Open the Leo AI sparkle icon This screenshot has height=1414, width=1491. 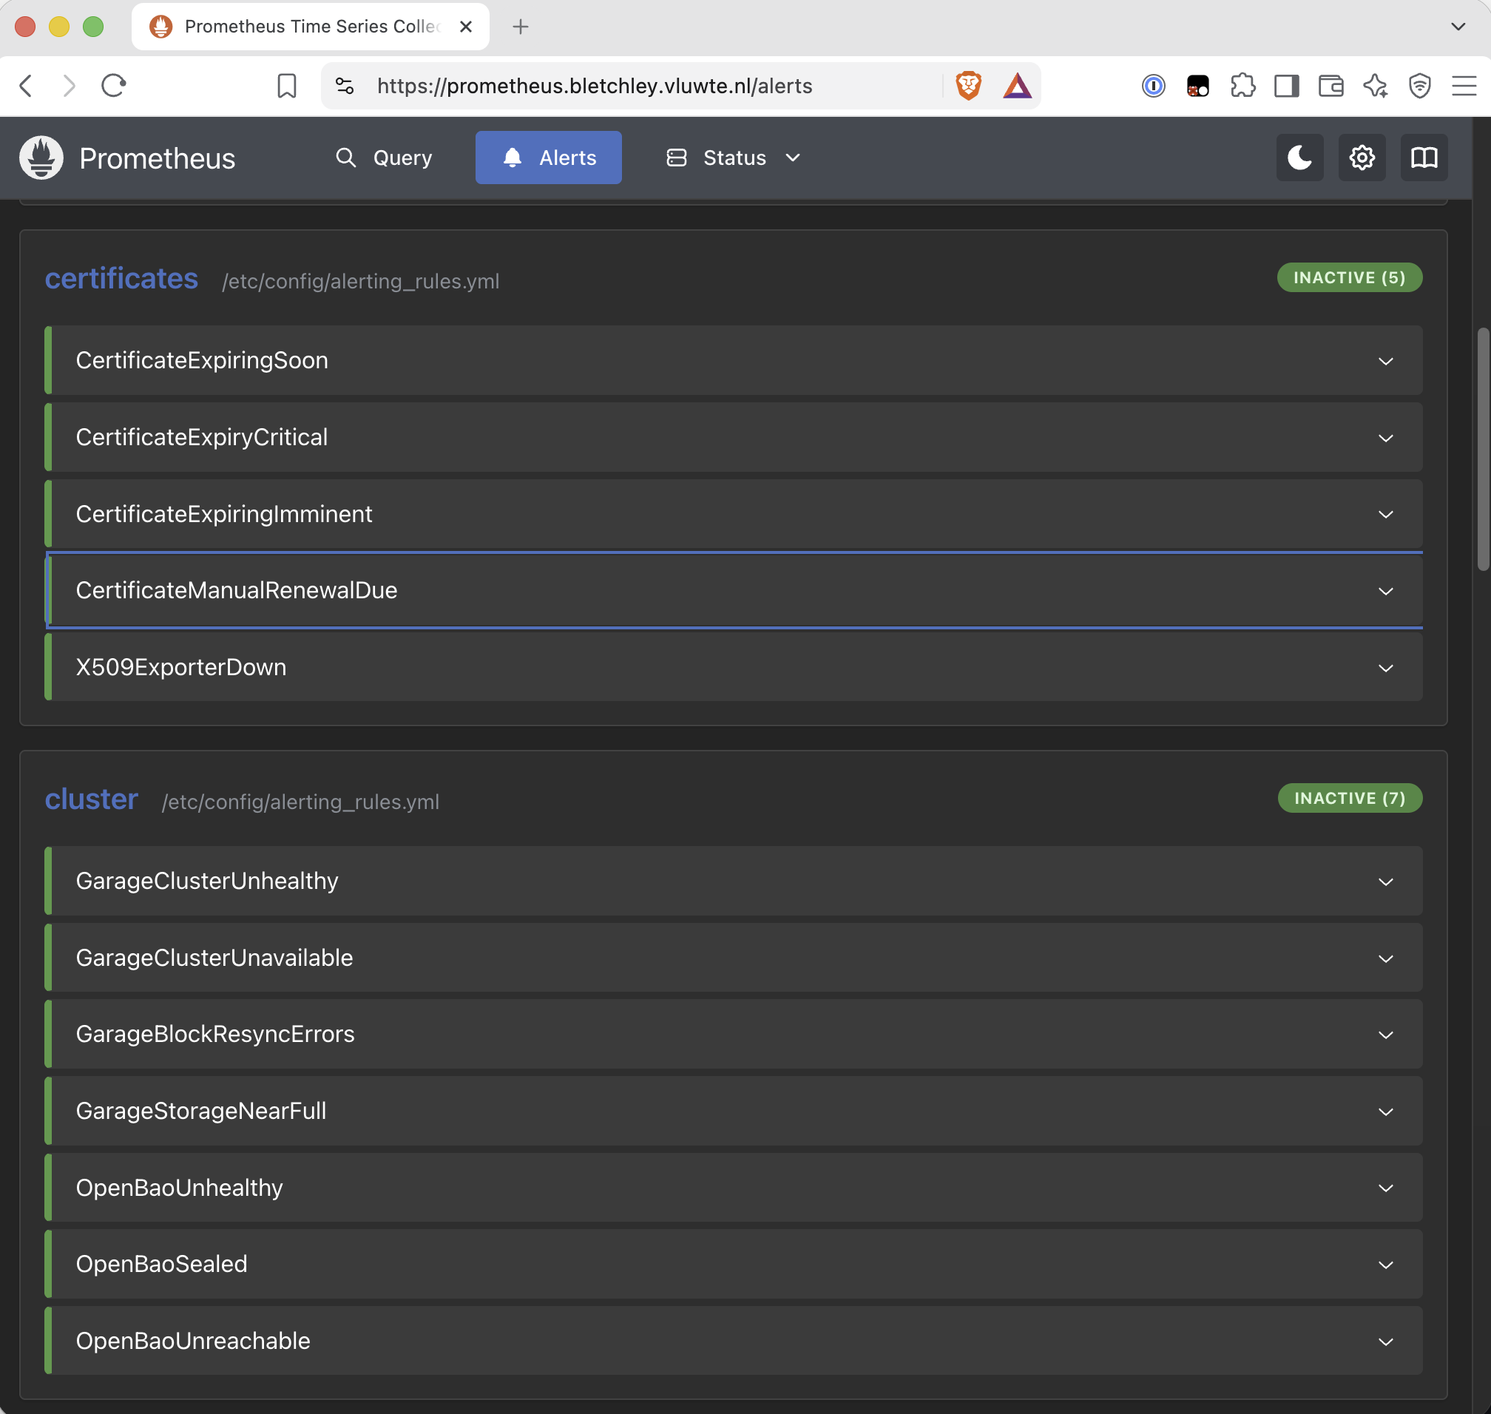click(x=1376, y=86)
